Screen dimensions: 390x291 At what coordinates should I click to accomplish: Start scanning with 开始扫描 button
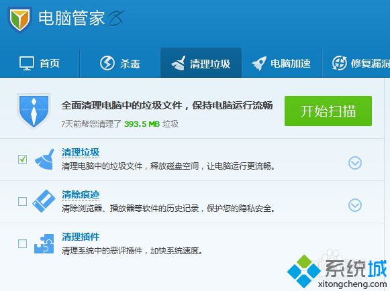(328, 111)
